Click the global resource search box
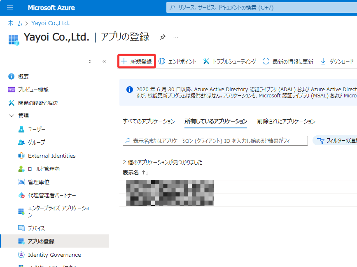The height and width of the screenshot is (267, 357). [x=261, y=7]
